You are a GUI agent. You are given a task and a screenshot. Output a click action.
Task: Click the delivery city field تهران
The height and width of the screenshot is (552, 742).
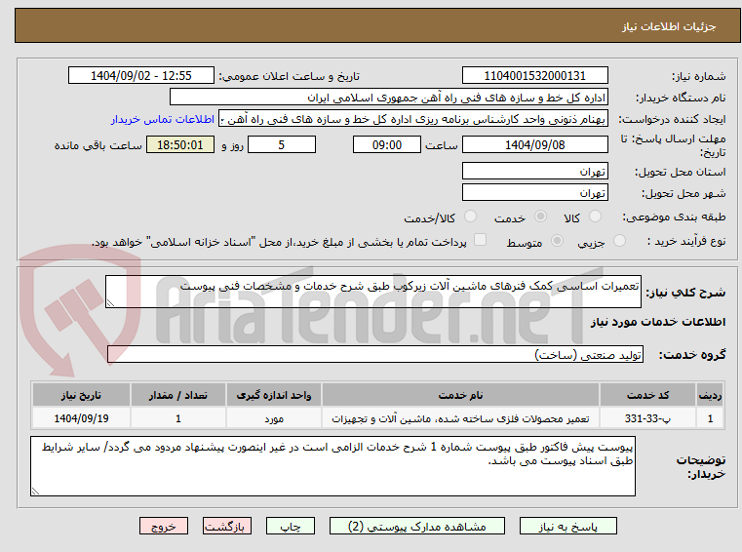coord(534,193)
